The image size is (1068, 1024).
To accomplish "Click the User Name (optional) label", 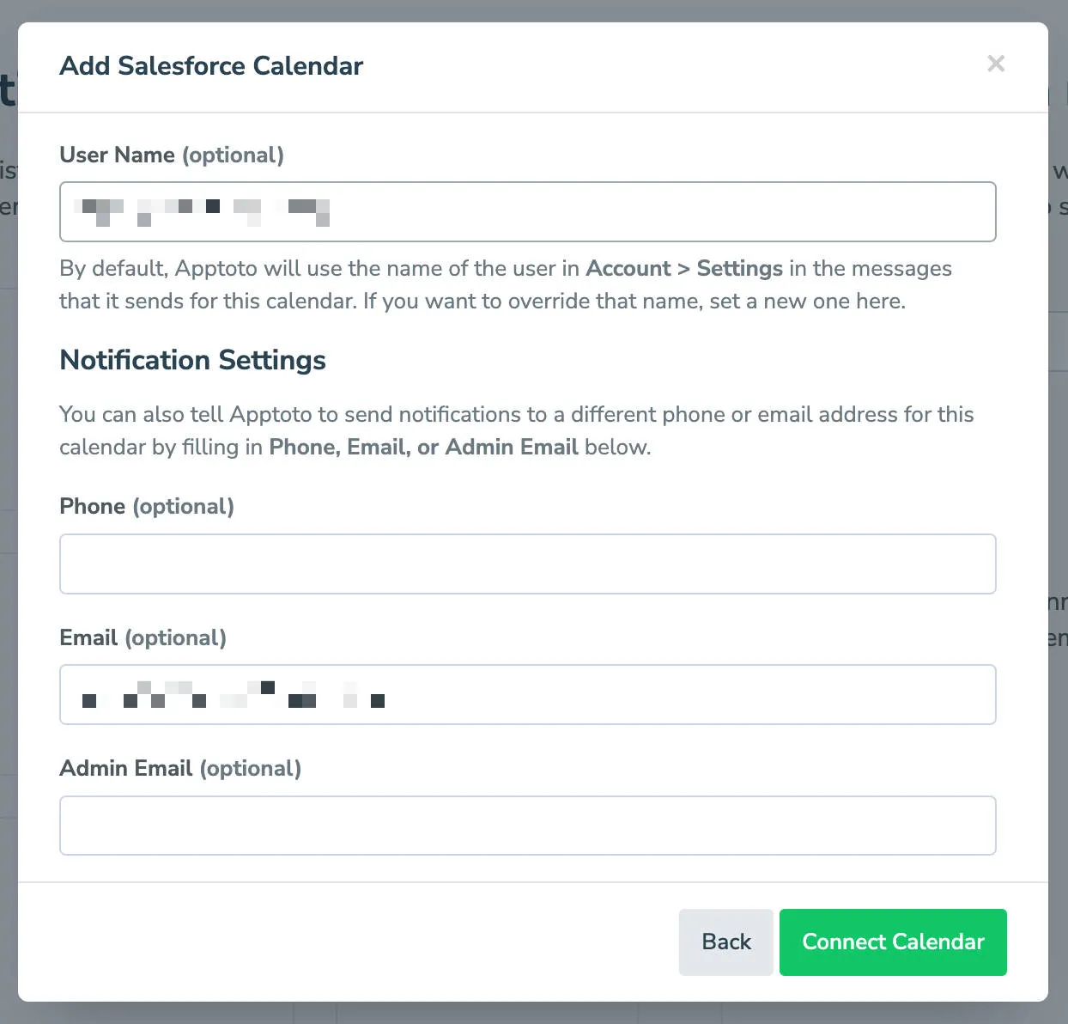I will click(172, 155).
